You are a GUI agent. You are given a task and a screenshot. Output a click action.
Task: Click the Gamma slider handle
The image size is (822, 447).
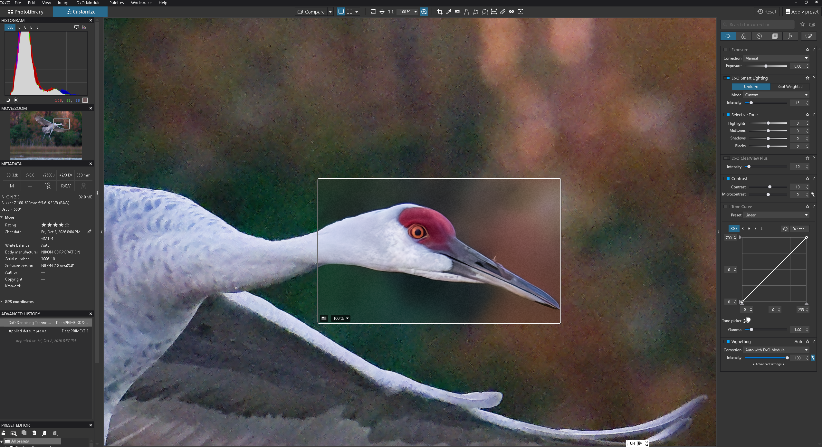tap(751, 329)
